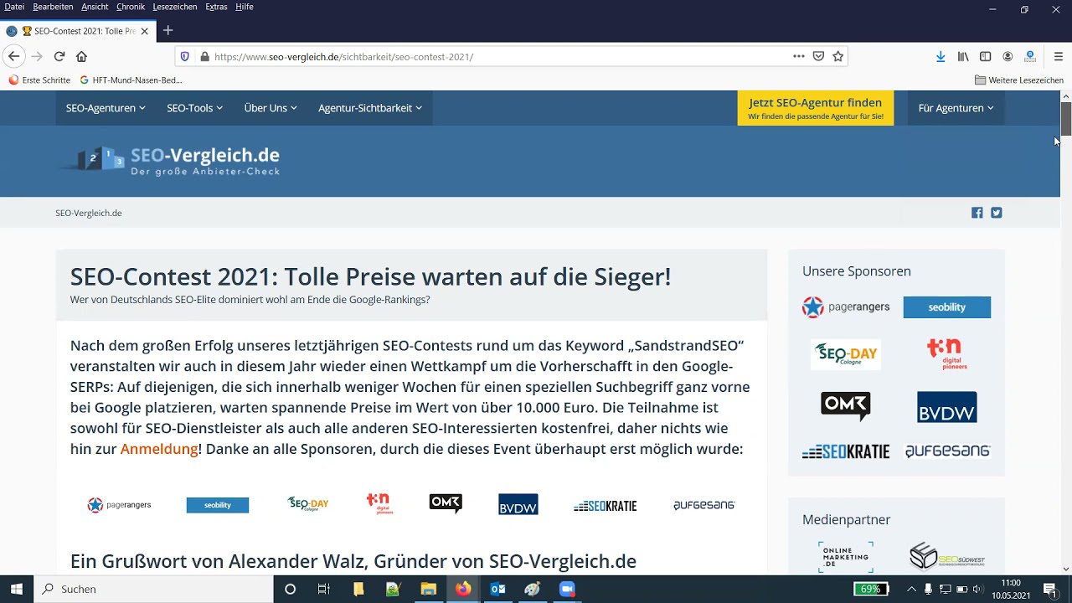Open the Extras menu
This screenshot has width=1072, height=603.
coord(216,7)
